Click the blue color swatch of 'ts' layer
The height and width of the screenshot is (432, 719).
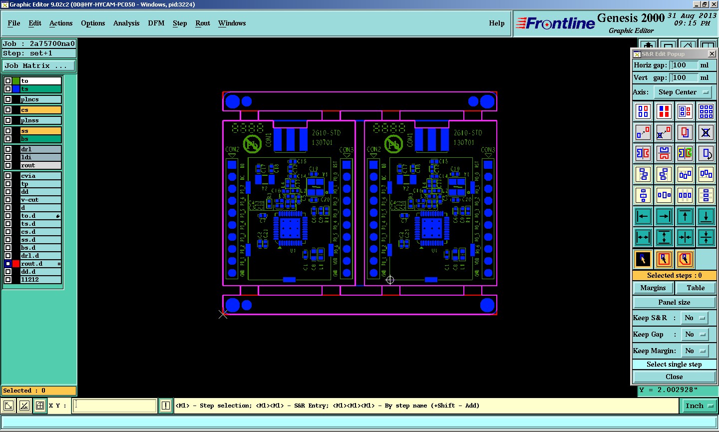[x=16, y=89]
